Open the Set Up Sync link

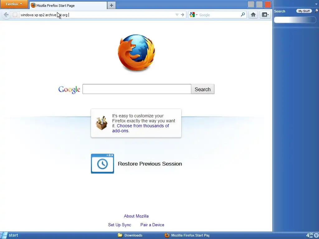pyautogui.click(x=120, y=225)
